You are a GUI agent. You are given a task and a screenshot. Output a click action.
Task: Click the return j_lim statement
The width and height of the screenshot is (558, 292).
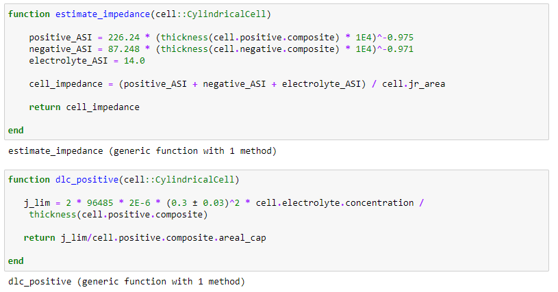point(145,238)
